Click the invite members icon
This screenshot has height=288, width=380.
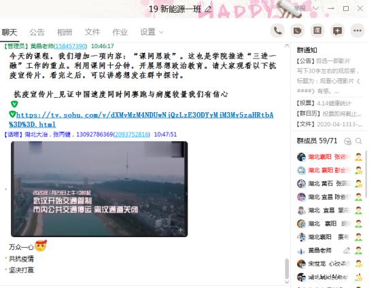pyautogui.click(x=348, y=141)
